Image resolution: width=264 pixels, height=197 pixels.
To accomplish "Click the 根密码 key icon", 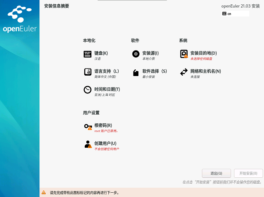I will pos(88,126).
